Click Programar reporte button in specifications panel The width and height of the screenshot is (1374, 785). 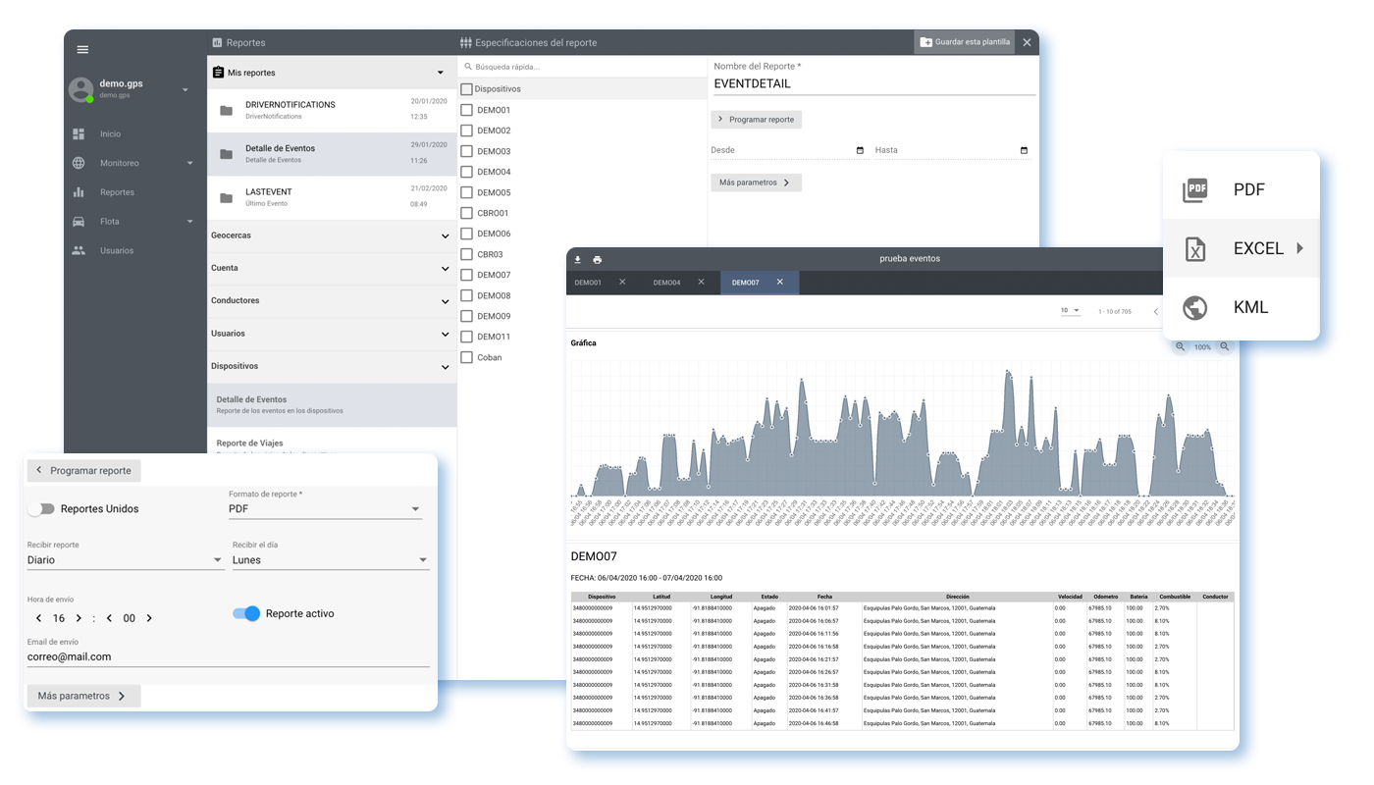tap(756, 120)
